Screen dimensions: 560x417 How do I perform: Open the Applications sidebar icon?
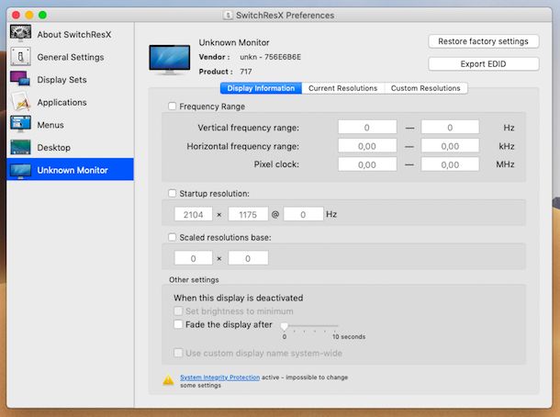coord(21,102)
